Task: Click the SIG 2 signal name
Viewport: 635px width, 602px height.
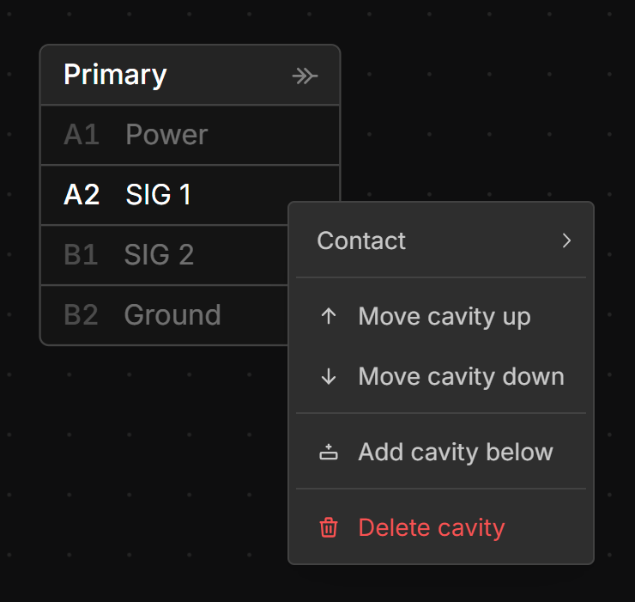Action: click(159, 255)
